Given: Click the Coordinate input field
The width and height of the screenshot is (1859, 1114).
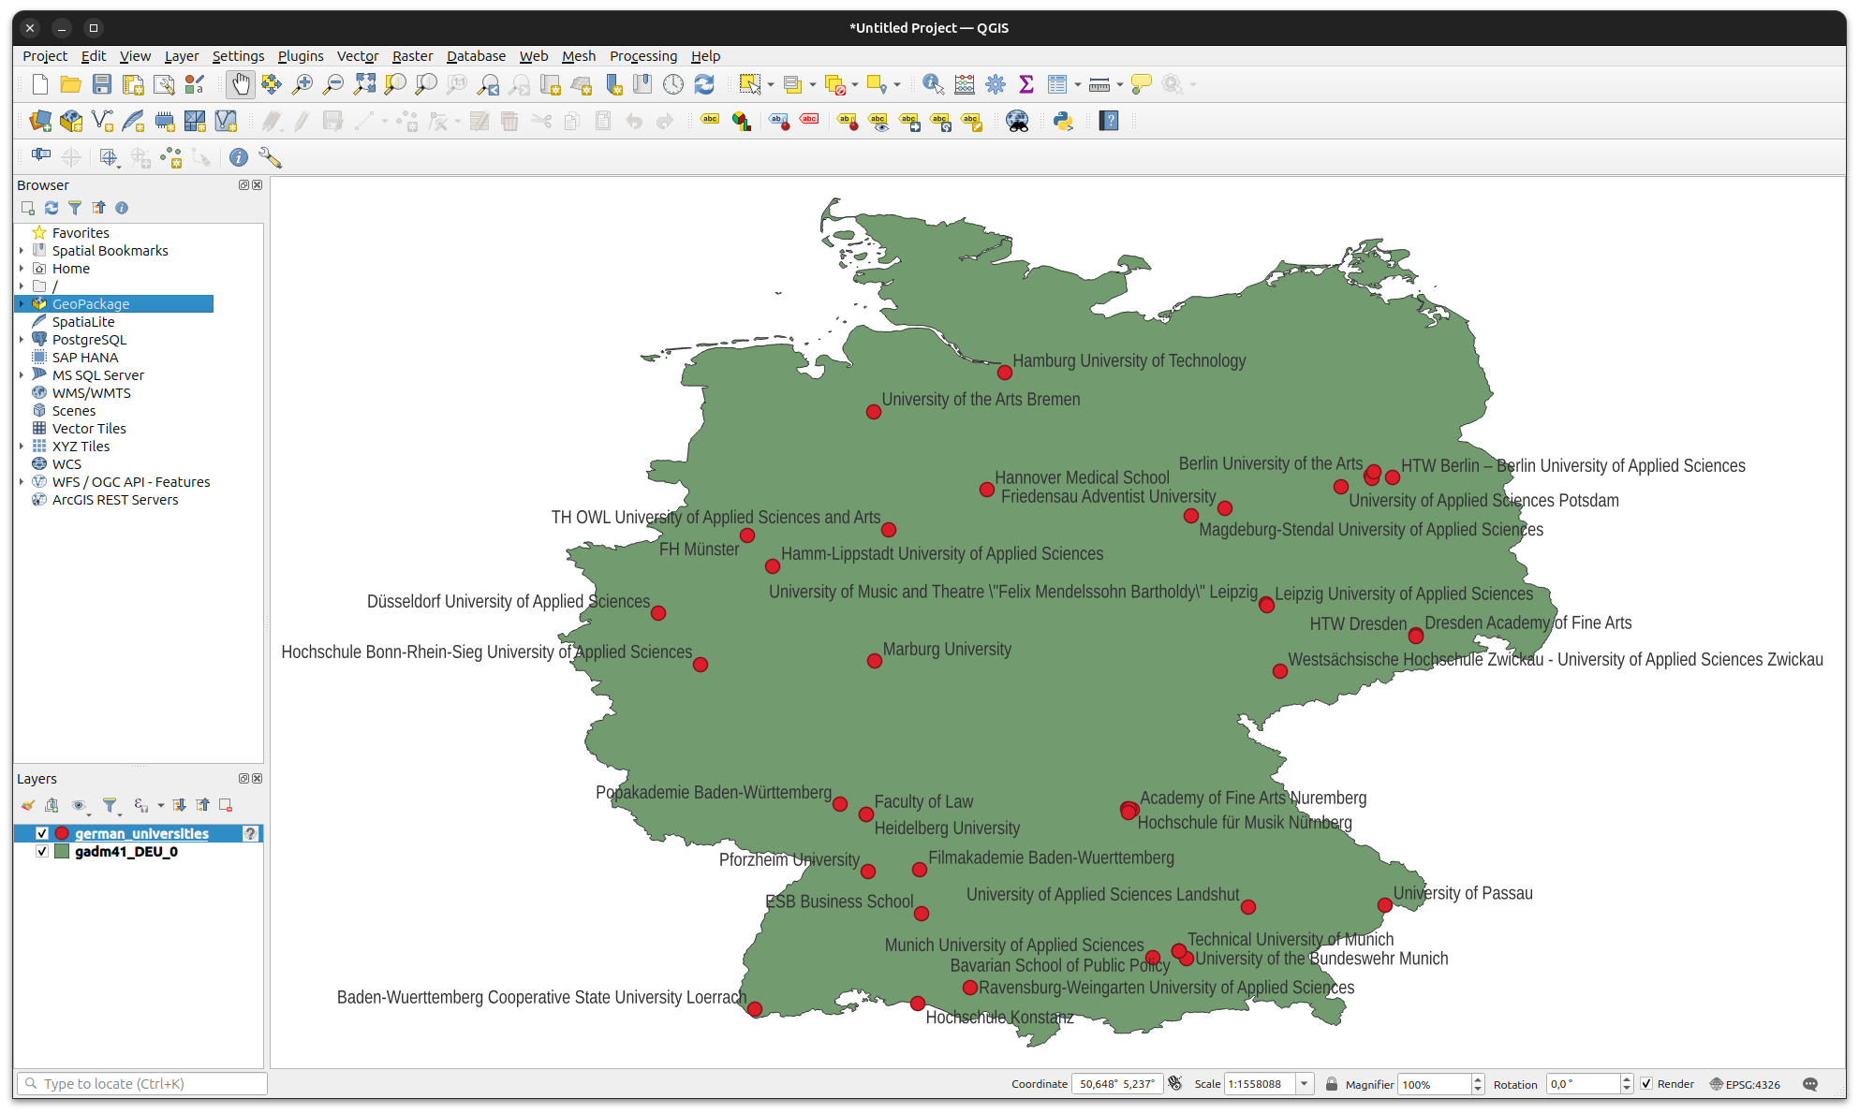Looking at the screenshot, I should coord(1117,1084).
